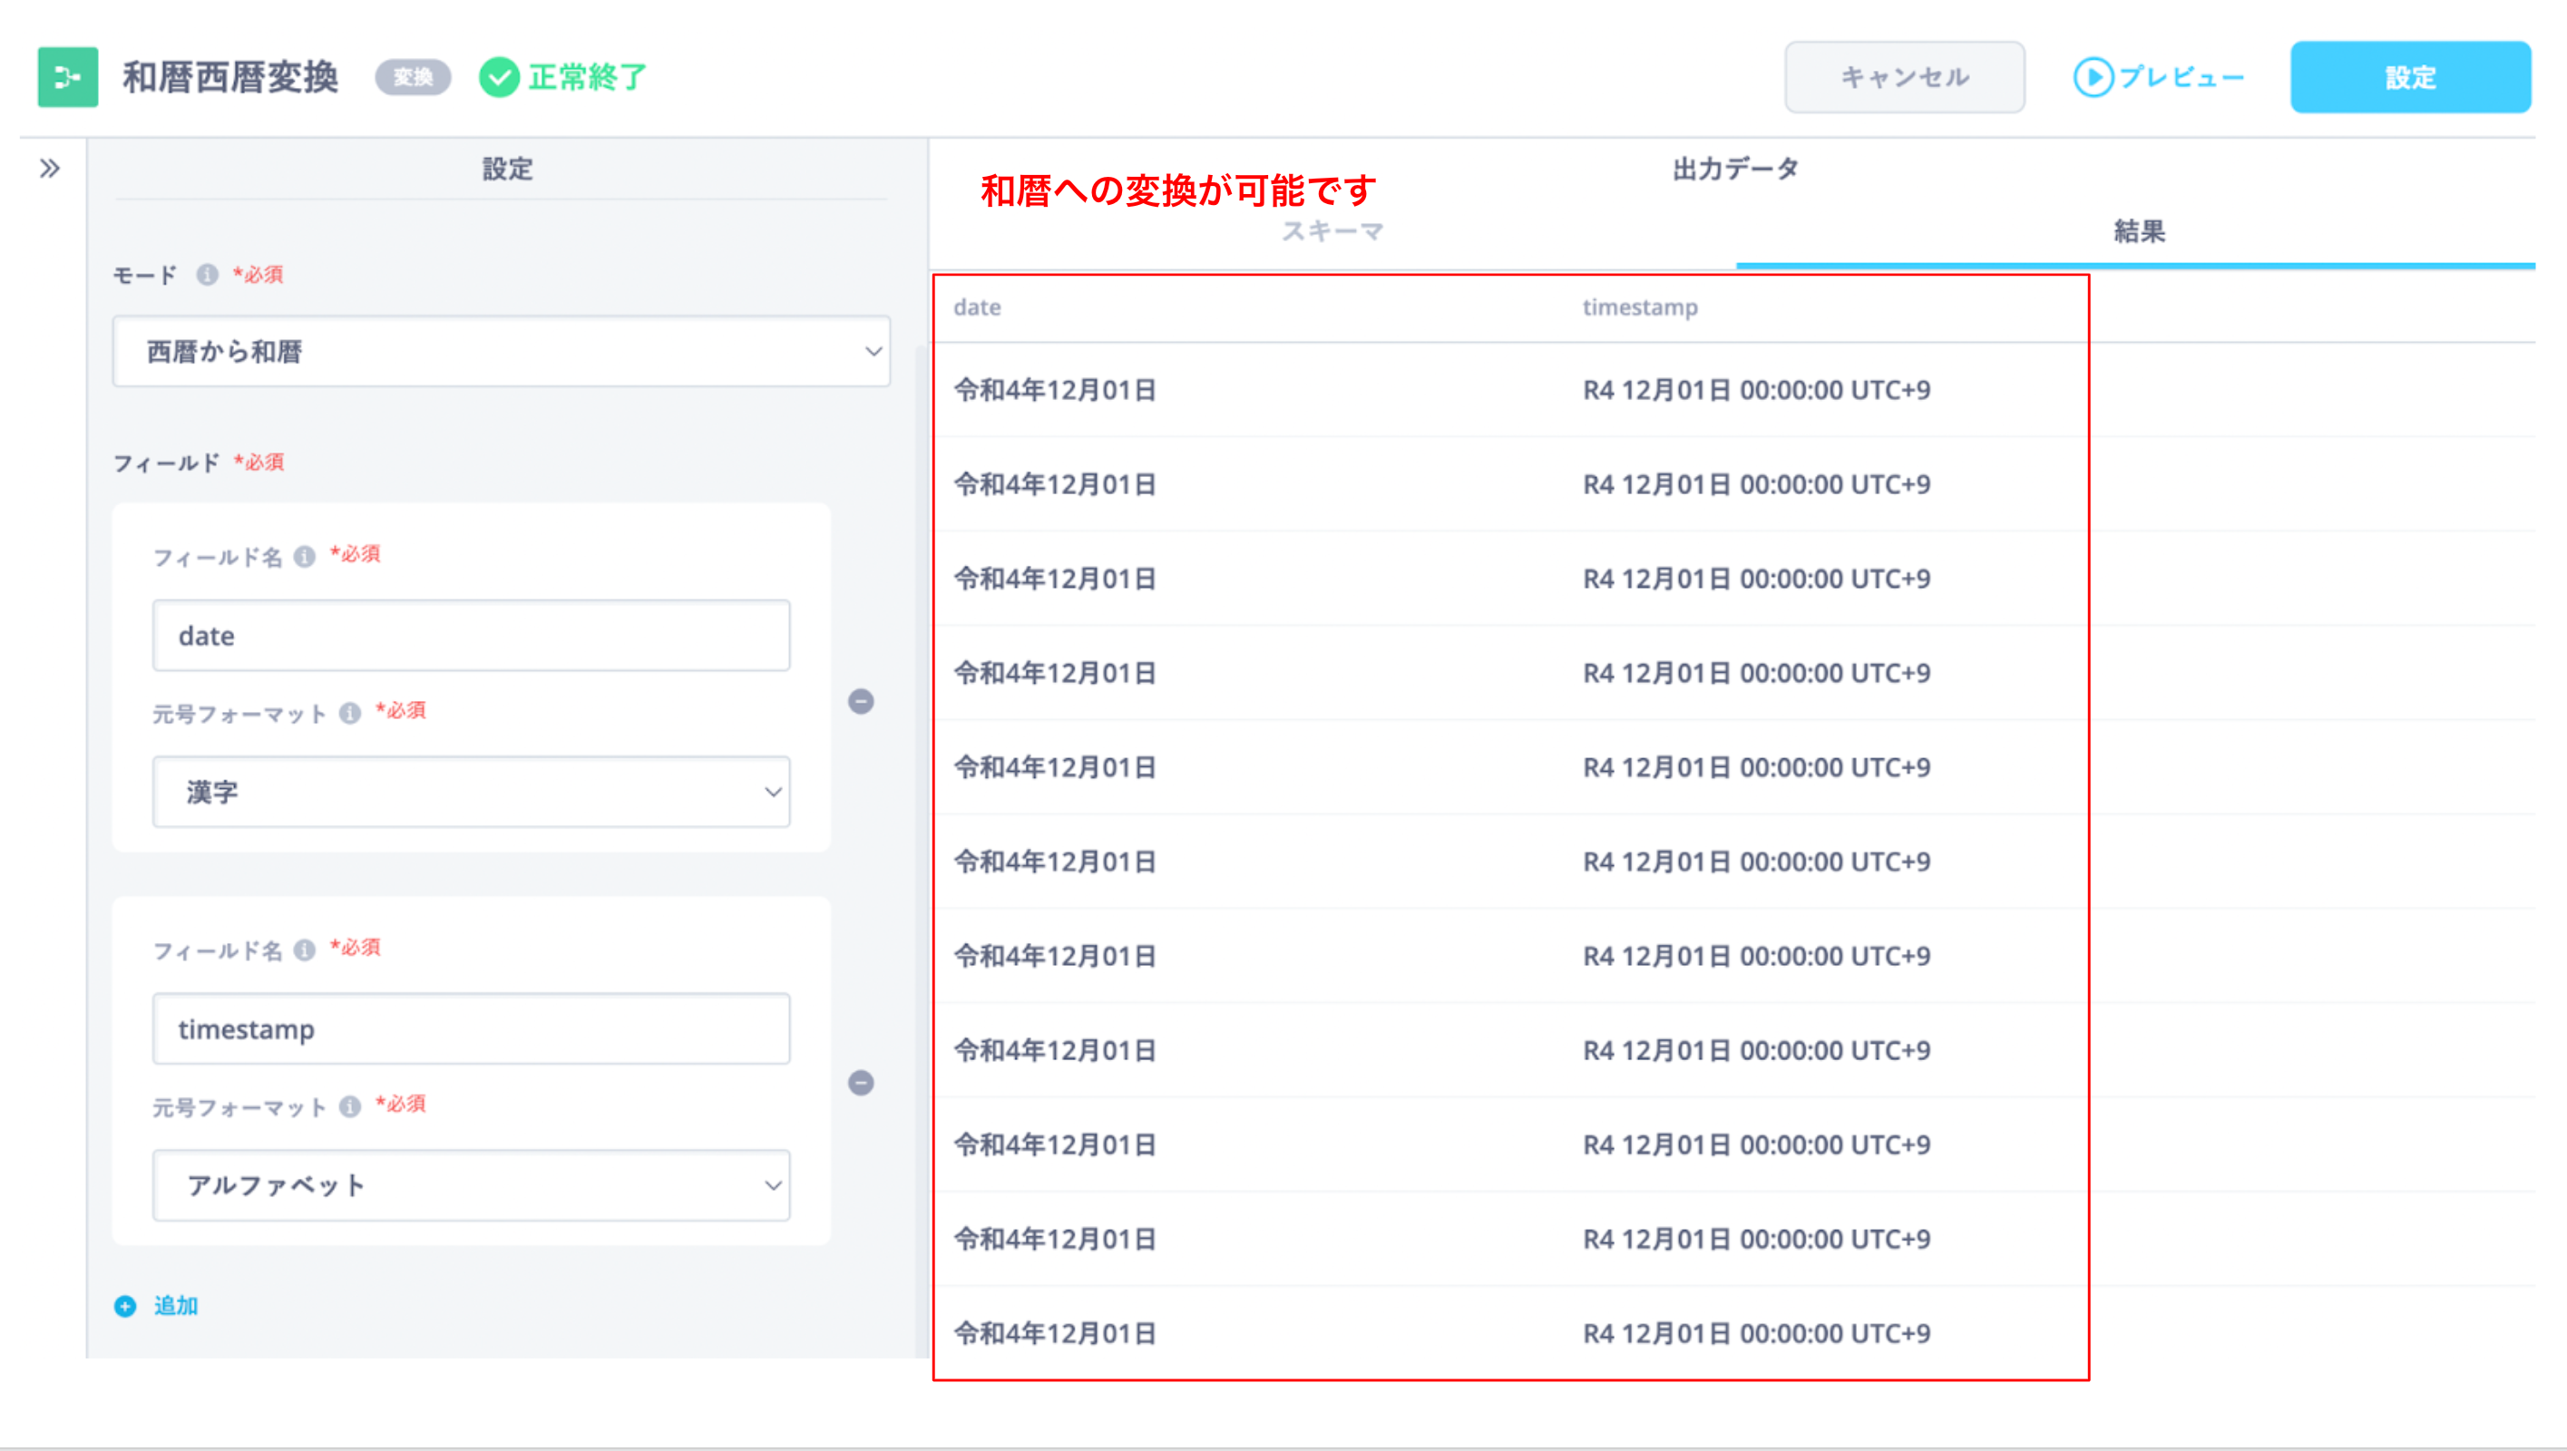Click the info icon beside the timestamp フィールド名
The height and width of the screenshot is (1451, 2567).
(x=305, y=949)
